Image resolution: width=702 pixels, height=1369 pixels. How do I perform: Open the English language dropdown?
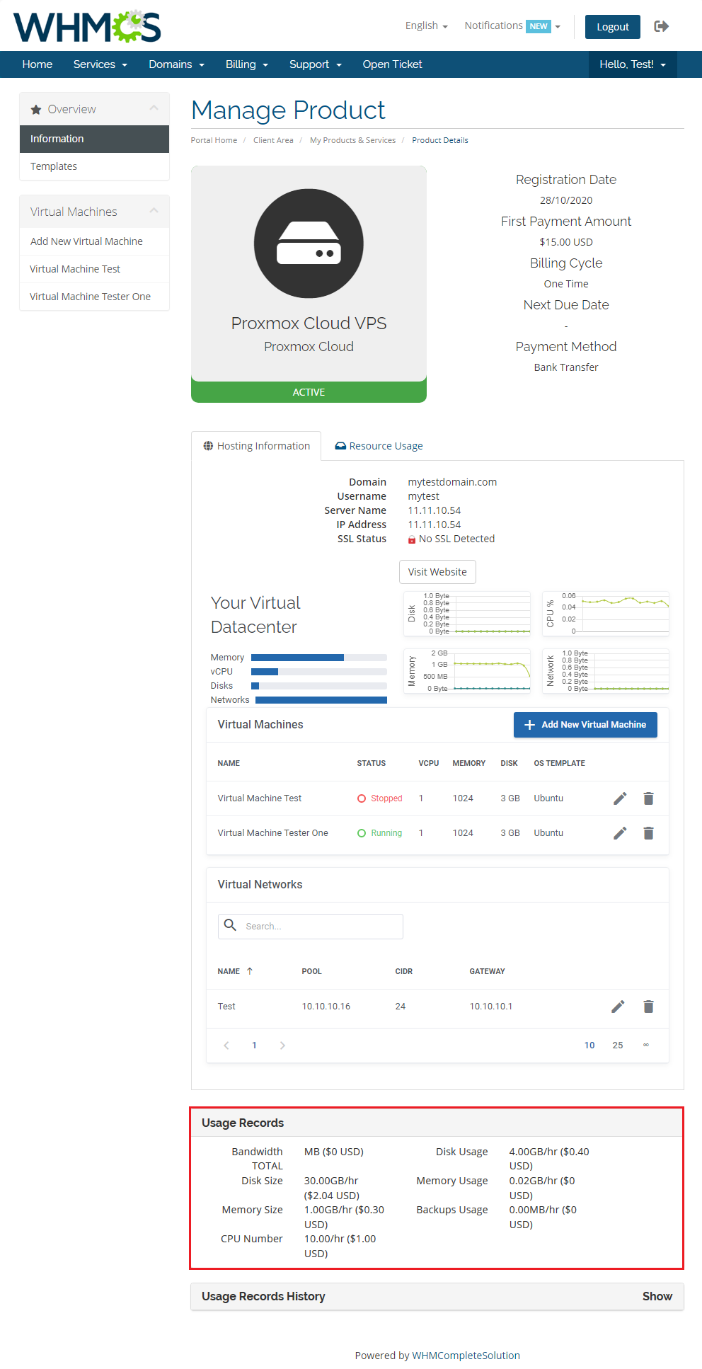pos(426,25)
